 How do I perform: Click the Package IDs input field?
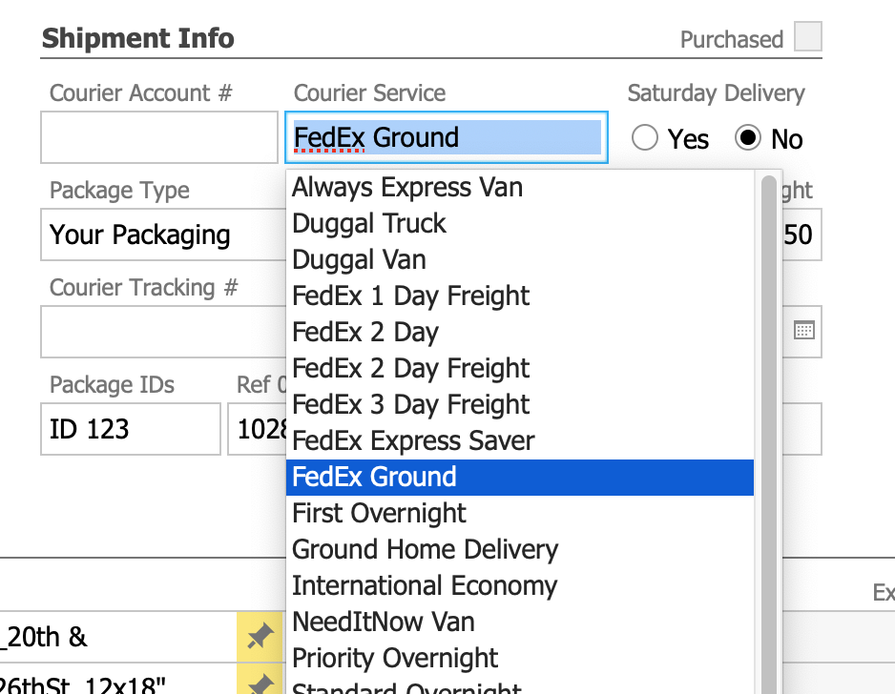(131, 429)
